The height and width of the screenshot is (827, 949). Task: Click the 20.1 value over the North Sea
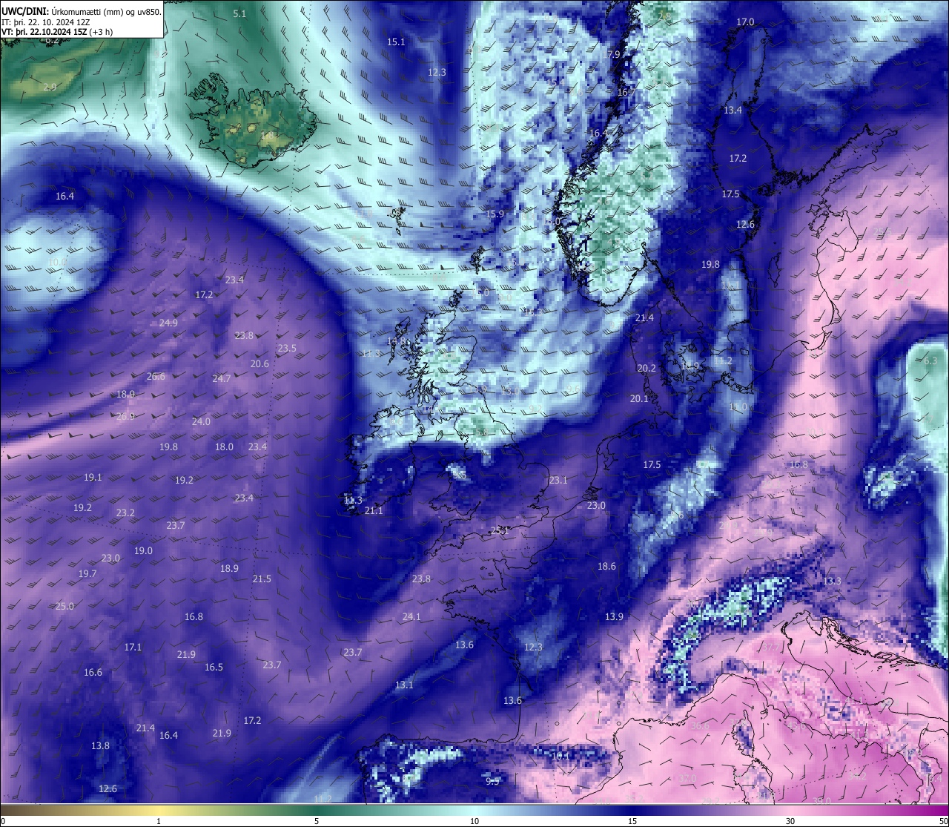(639, 398)
